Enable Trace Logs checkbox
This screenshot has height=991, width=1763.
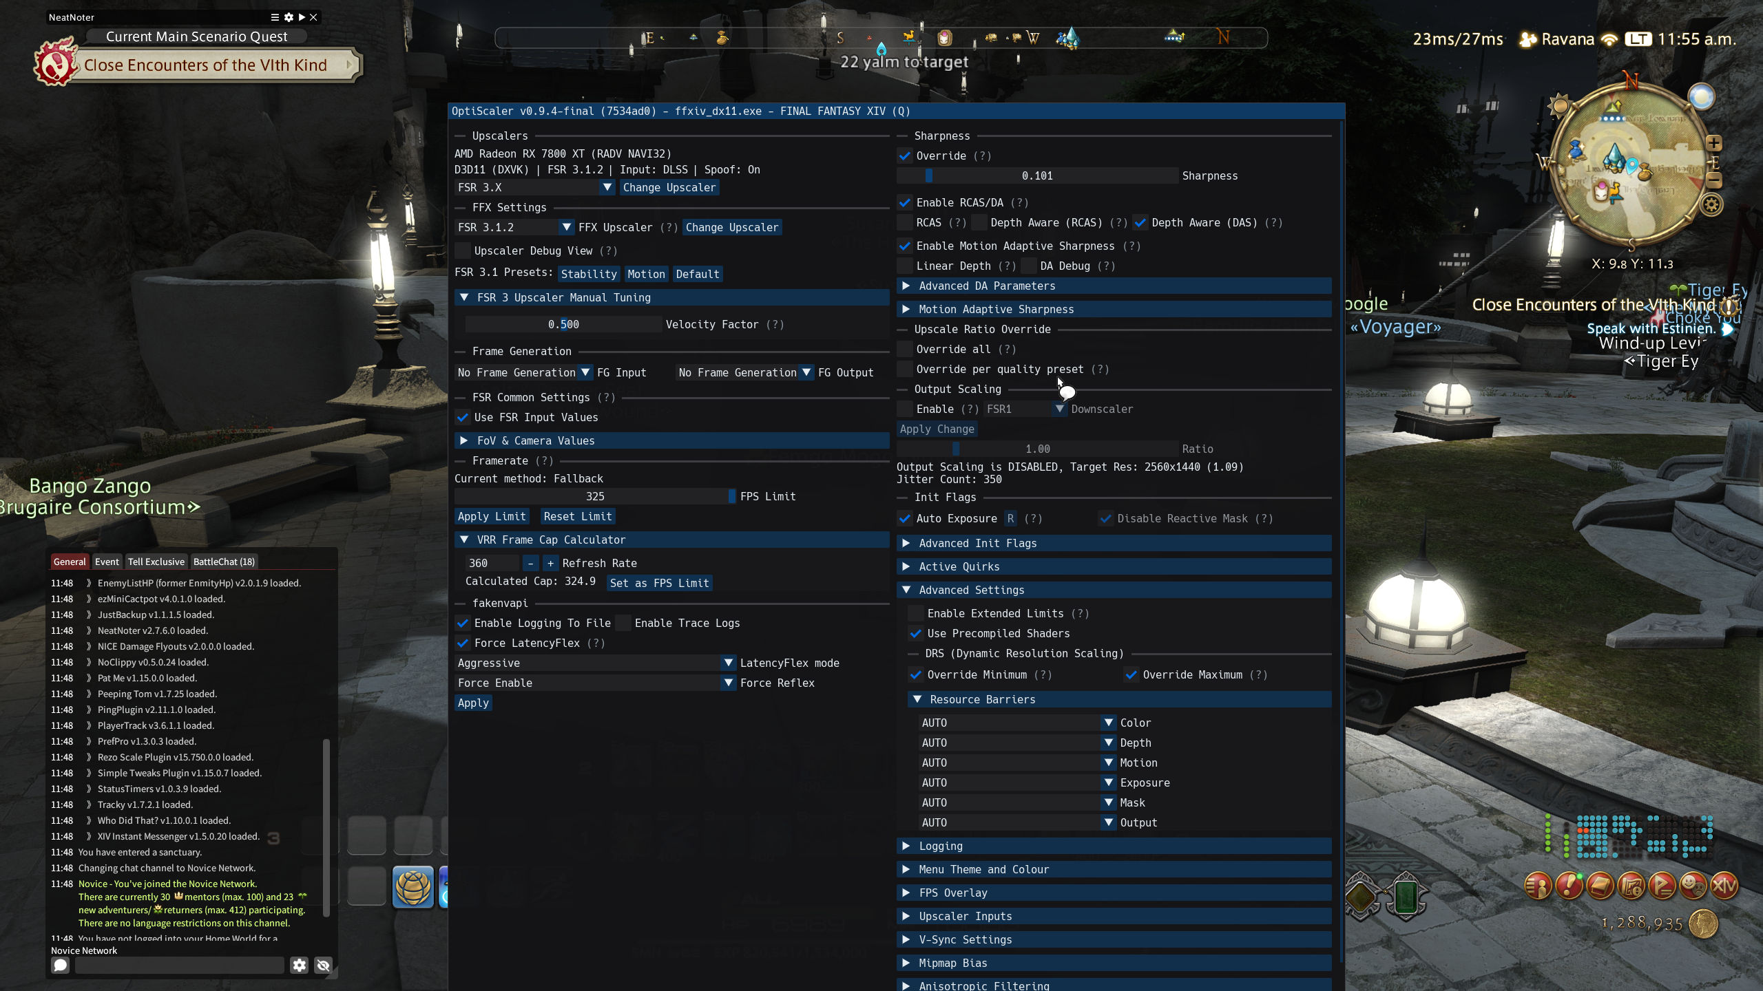[623, 624]
